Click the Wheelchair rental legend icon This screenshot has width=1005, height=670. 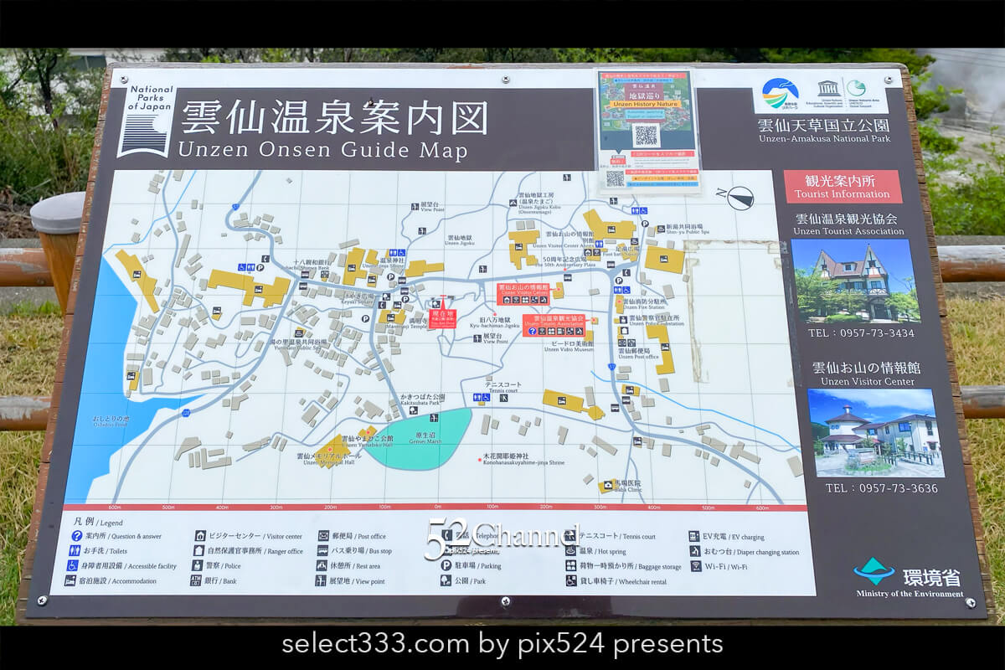click(x=571, y=580)
